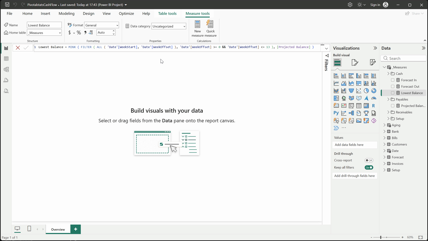Image resolution: width=428 pixels, height=241 pixels.
Task: Apply thousands separator comma format
Action: pos(85,33)
